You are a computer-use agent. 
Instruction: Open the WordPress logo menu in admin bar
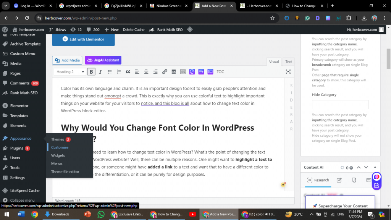click(x=5, y=29)
